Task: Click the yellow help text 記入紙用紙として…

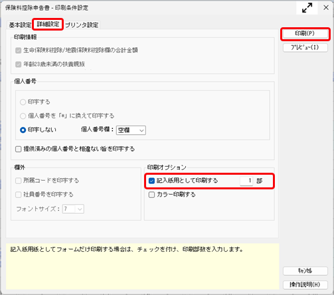Action: (127, 249)
